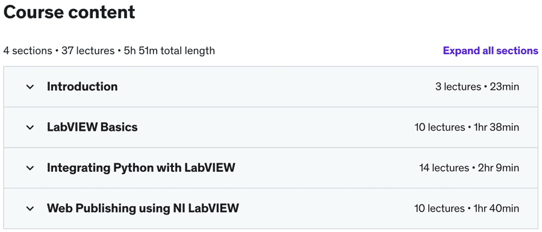Expand the Web Publishing section chevron

tap(30, 209)
